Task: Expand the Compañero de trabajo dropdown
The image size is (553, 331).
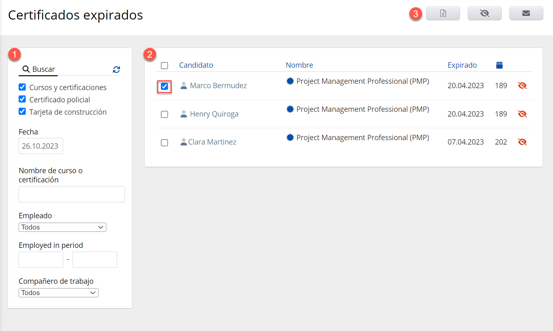Action: point(58,293)
